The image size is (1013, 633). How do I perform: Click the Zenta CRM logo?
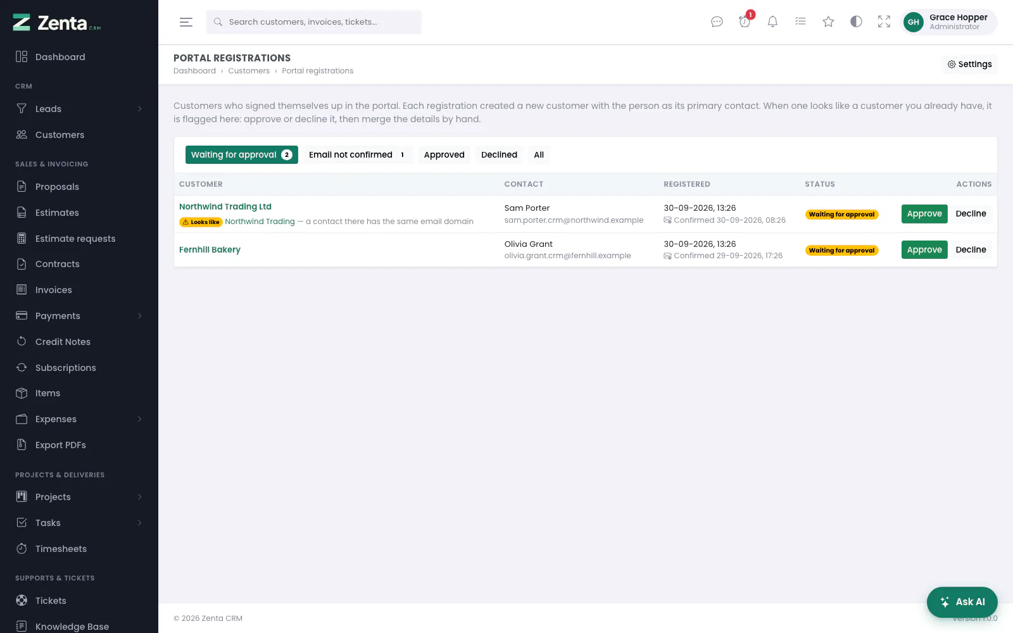pos(57,23)
